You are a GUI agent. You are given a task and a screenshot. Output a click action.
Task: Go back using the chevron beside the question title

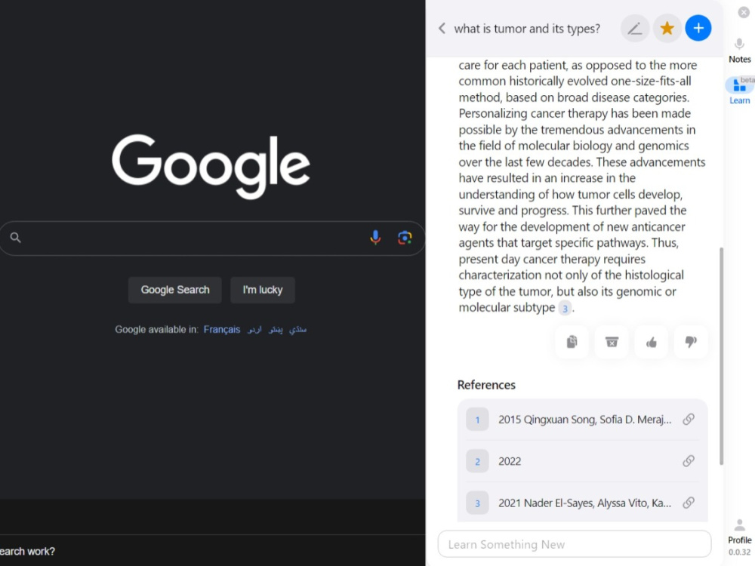pos(442,29)
